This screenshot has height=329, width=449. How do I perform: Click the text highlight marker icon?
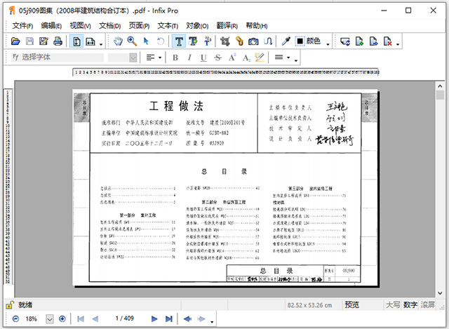pos(260,58)
